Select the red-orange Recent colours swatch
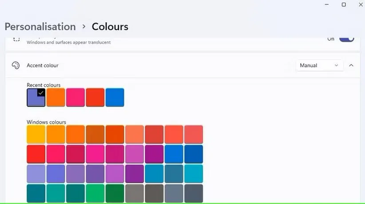Image resolution: width=365 pixels, height=204 pixels. click(95, 97)
